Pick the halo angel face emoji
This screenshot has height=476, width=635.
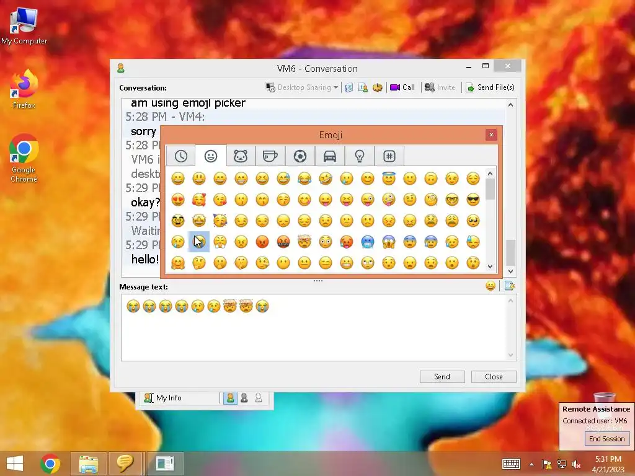click(x=389, y=178)
